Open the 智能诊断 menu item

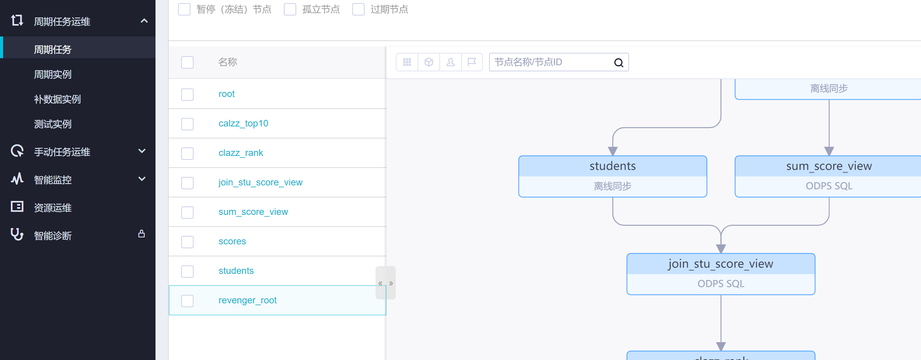(x=53, y=235)
